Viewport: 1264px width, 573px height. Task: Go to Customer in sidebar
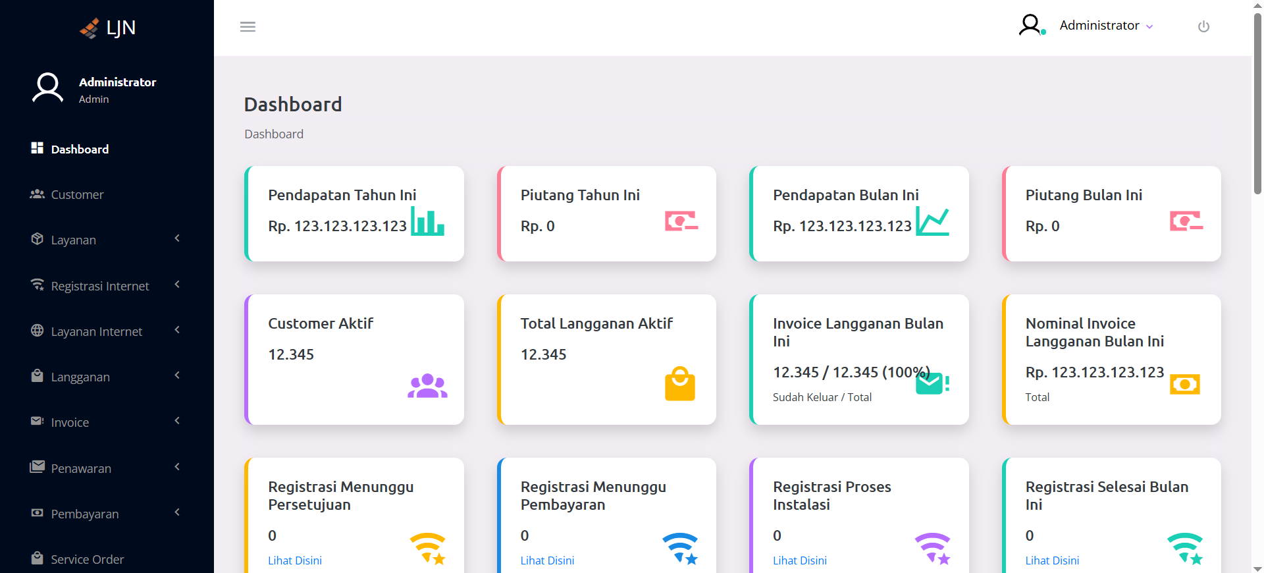click(x=77, y=195)
